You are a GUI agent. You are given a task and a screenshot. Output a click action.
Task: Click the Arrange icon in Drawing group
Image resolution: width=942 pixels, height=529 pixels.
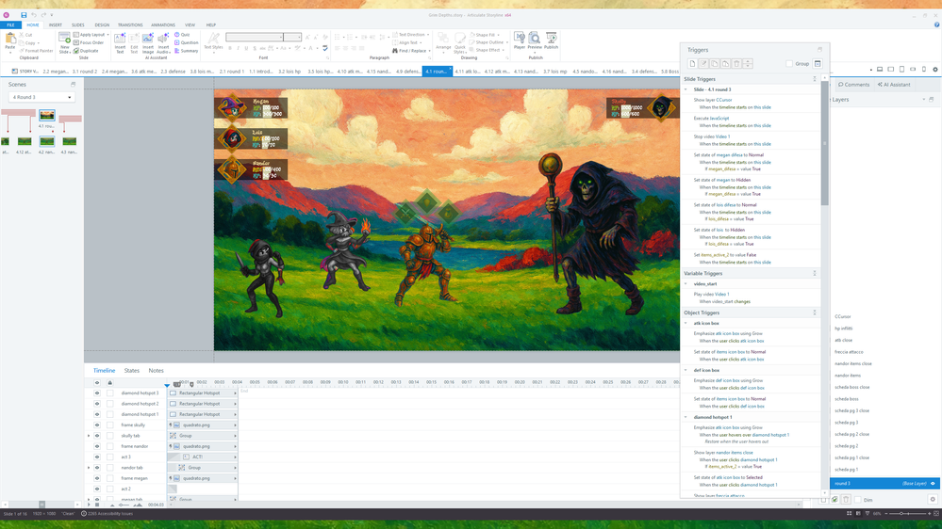pos(443,41)
